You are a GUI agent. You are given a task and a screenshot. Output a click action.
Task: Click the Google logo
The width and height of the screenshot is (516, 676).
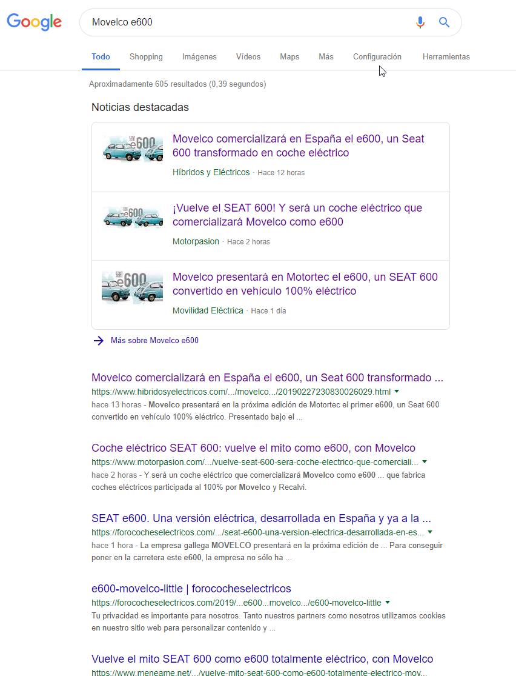[34, 22]
